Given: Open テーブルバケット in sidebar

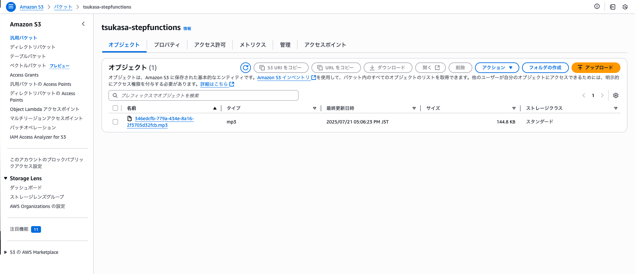Looking at the screenshot, I should pyautogui.click(x=28, y=56).
